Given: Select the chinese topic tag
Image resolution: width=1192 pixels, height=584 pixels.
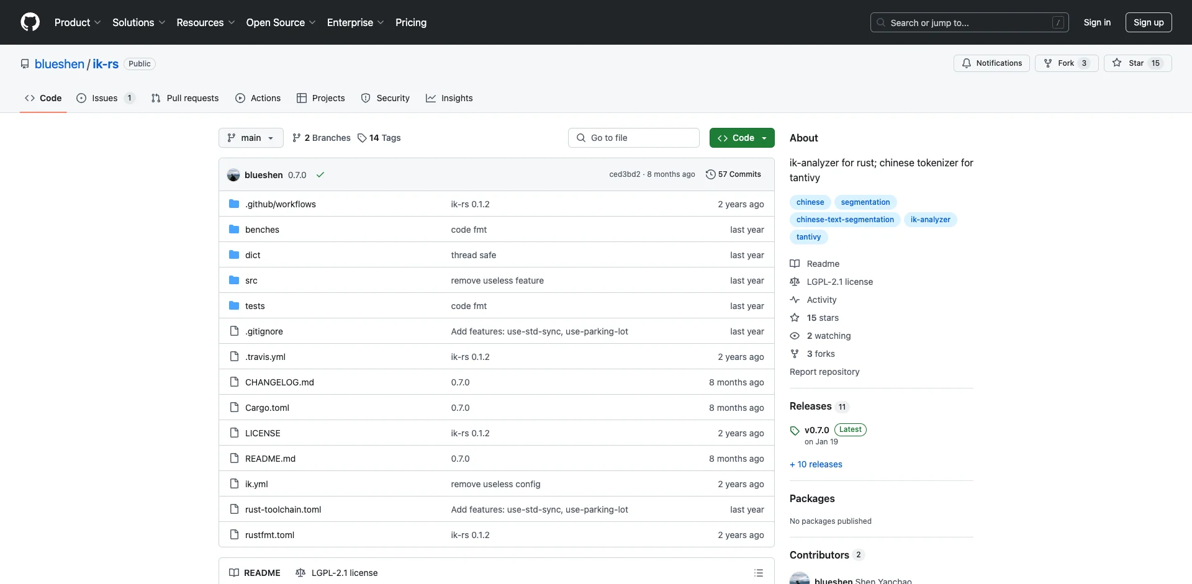Looking at the screenshot, I should point(810,202).
